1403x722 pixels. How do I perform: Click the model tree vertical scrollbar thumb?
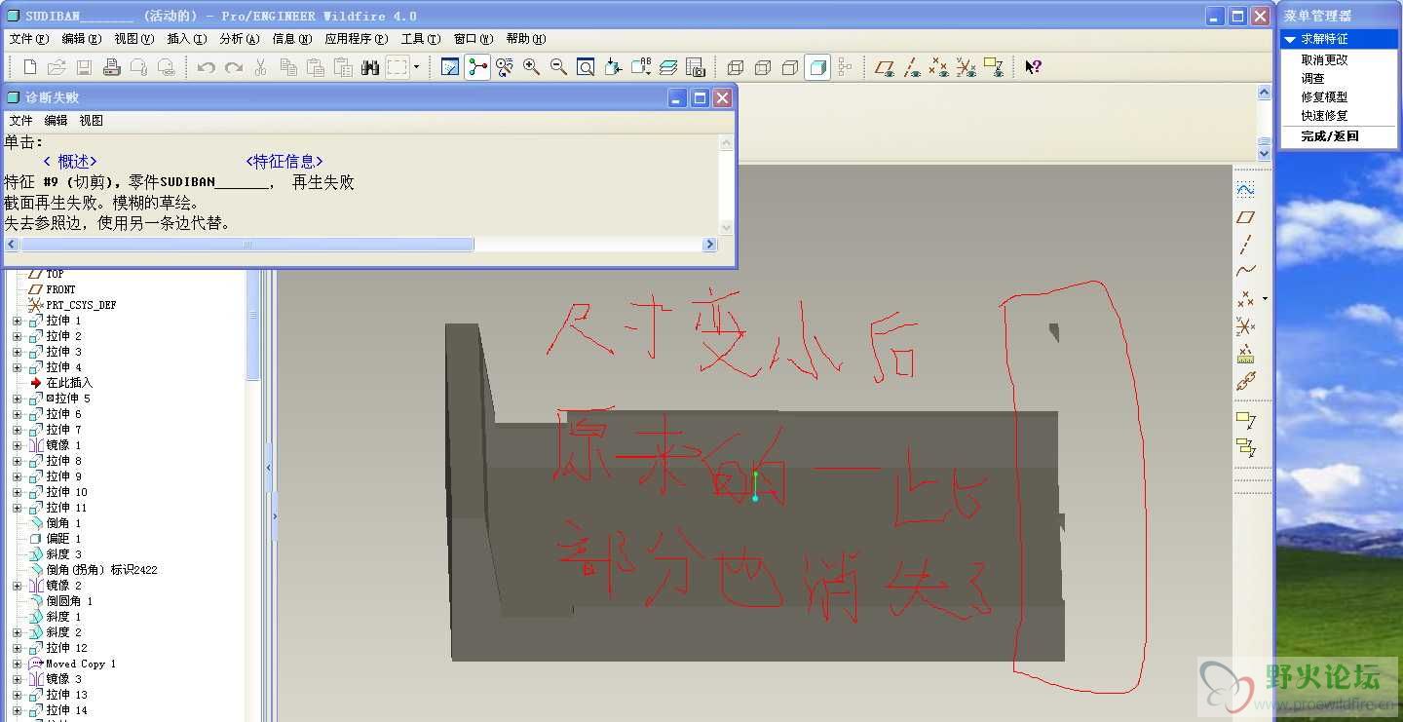pos(253,326)
